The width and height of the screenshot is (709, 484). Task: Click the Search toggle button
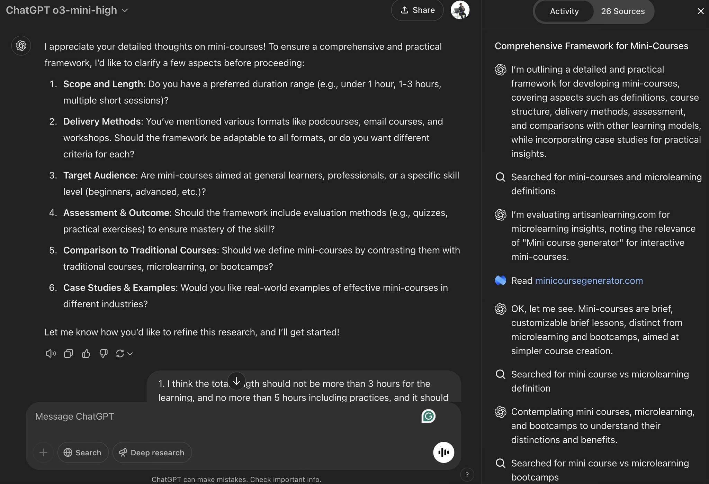coord(82,452)
